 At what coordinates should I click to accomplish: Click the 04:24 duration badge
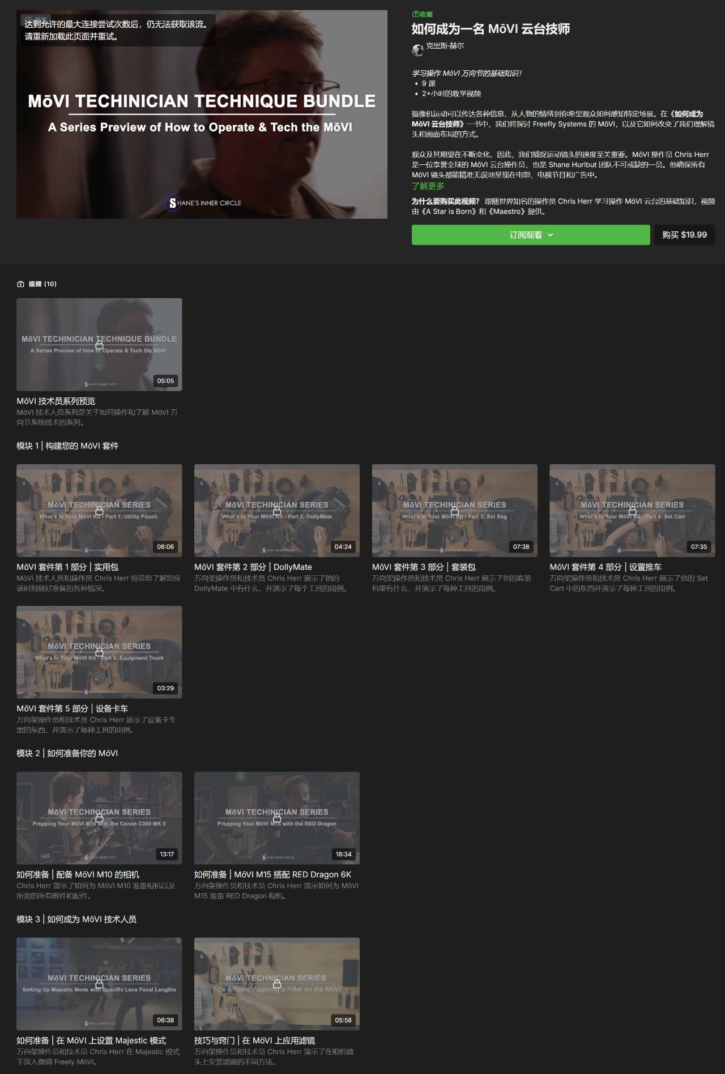343,547
